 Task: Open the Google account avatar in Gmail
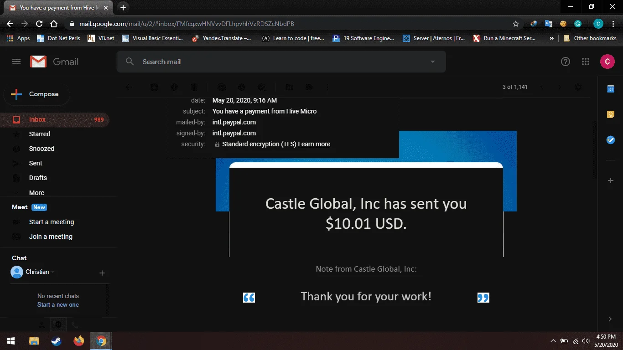click(x=607, y=62)
